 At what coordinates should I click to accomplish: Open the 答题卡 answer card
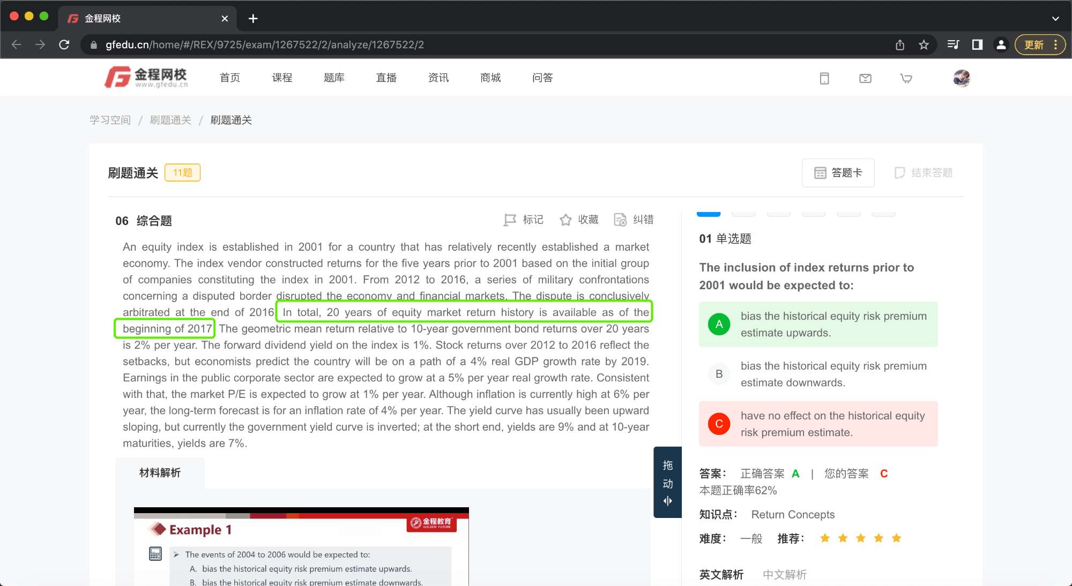(838, 173)
